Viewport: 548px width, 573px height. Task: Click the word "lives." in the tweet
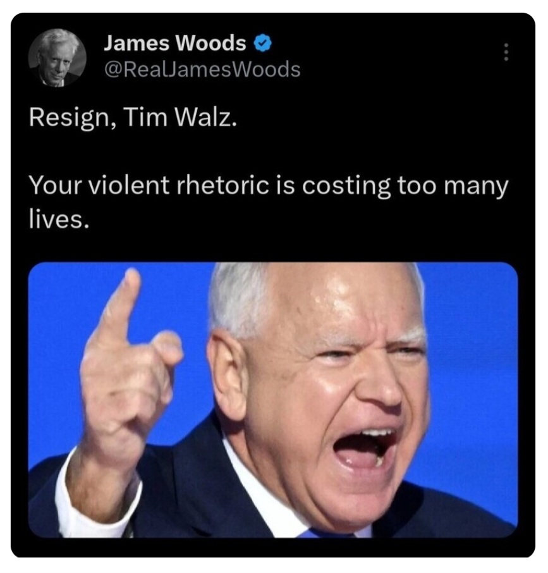[x=59, y=219]
